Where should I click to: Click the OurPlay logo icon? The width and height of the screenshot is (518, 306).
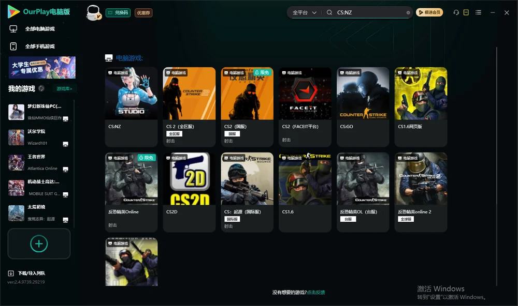coord(13,11)
